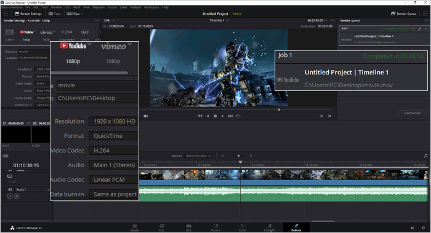
Task: Open the Clips view dropdown
Action: [x=75, y=14]
